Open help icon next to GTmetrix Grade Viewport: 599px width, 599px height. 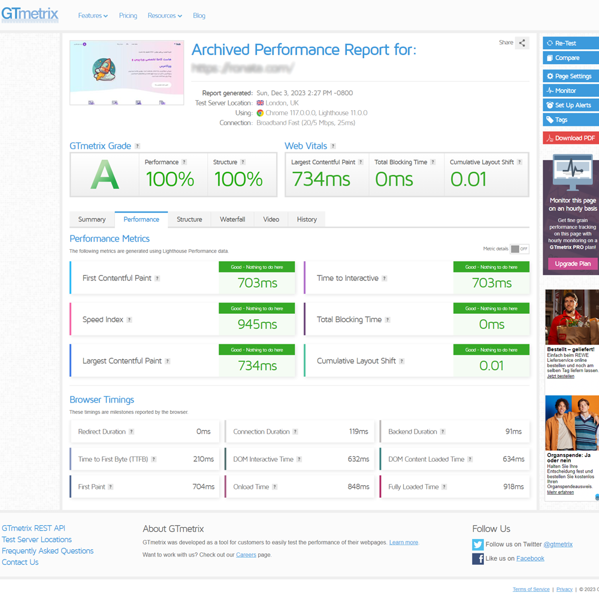coord(138,146)
